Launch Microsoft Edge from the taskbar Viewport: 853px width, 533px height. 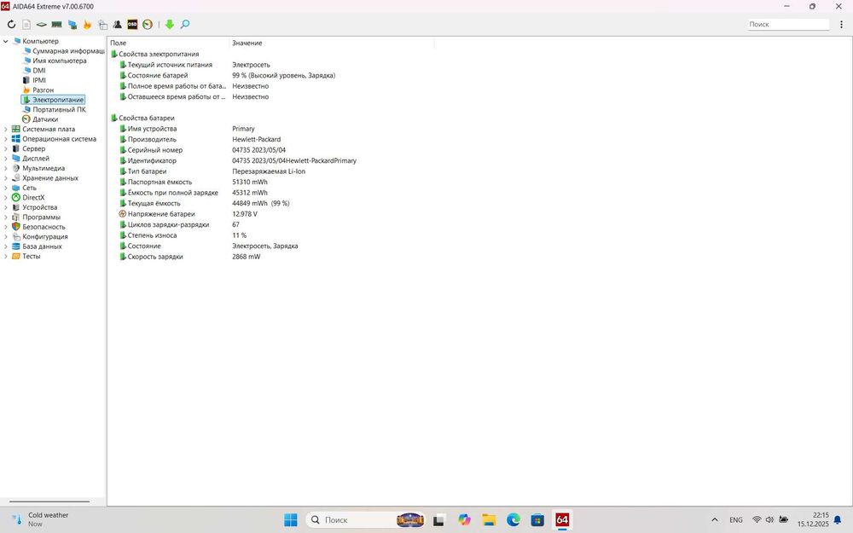pyautogui.click(x=513, y=520)
